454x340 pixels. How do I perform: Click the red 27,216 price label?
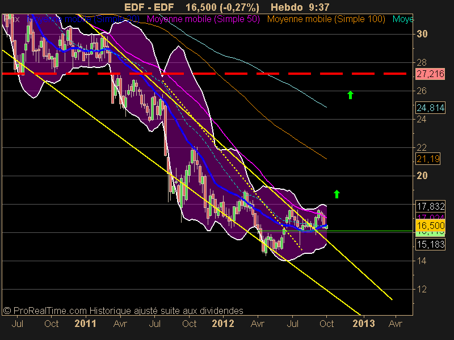[x=430, y=74]
